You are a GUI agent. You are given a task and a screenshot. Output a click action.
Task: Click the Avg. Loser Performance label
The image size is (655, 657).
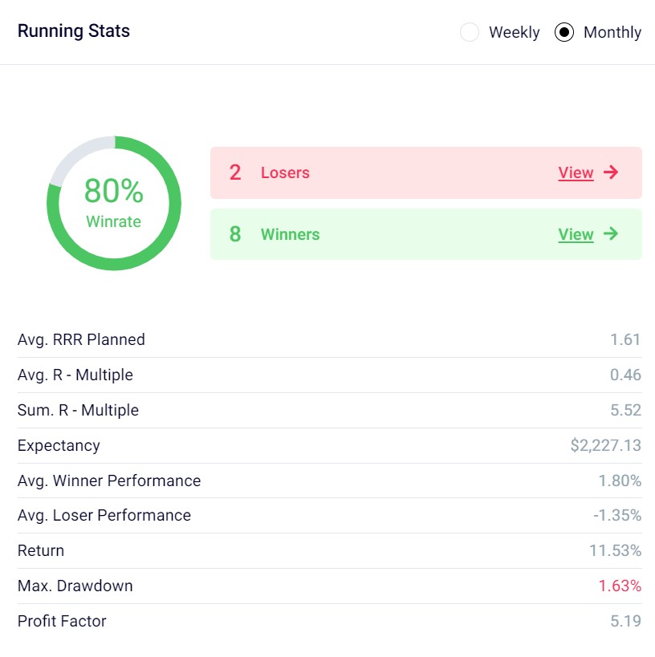(104, 515)
